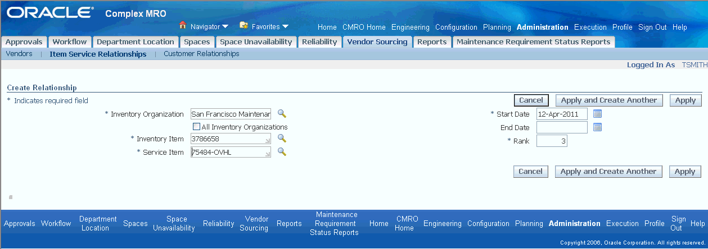Screen dimensions: 708x249
Task: Switch to the Approvals tab
Action: (x=24, y=42)
